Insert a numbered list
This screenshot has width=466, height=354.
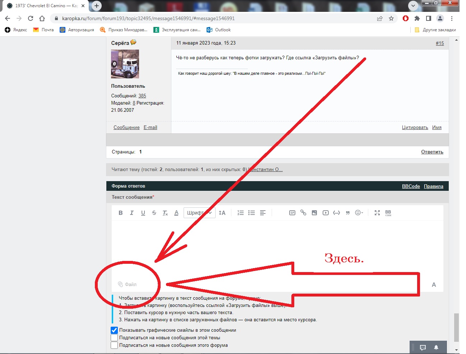[x=240, y=213]
